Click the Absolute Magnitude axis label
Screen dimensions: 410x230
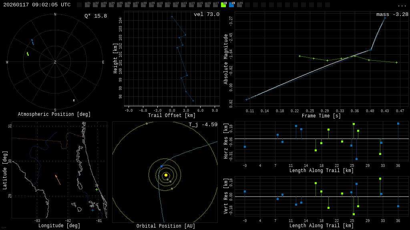(x=226, y=59)
